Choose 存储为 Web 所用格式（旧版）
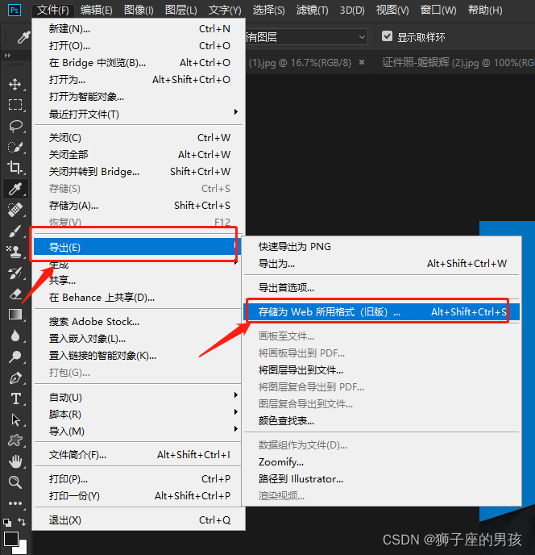 tap(382, 312)
